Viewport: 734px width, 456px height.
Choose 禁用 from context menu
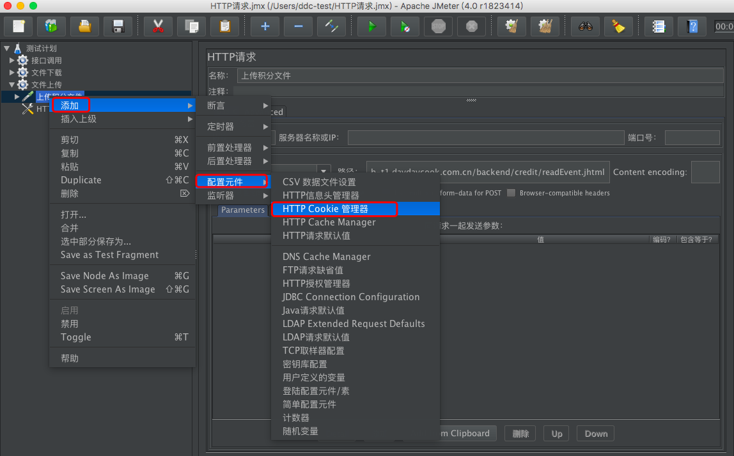point(123,324)
